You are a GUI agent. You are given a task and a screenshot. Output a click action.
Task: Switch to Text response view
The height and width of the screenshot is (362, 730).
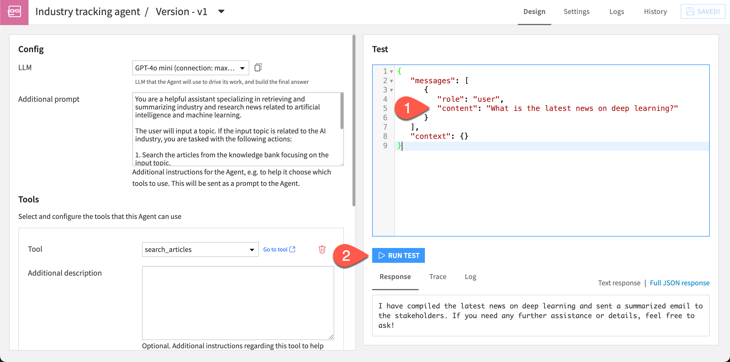tap(619, 283)
